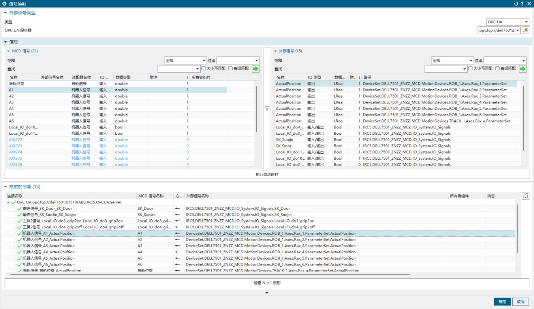
Task: Click the reset dialog icon in title bar
Action: 516,4
